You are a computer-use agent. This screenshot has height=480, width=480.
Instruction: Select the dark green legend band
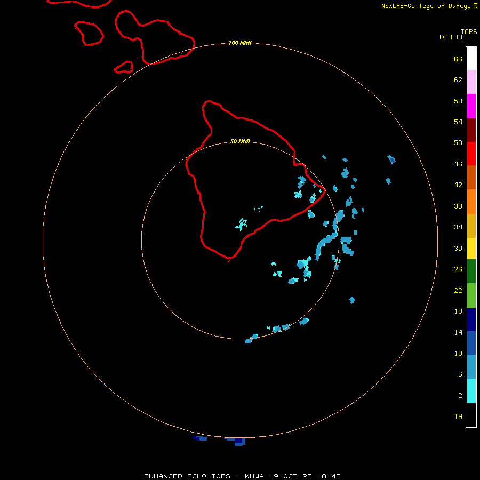coord(471,271)
